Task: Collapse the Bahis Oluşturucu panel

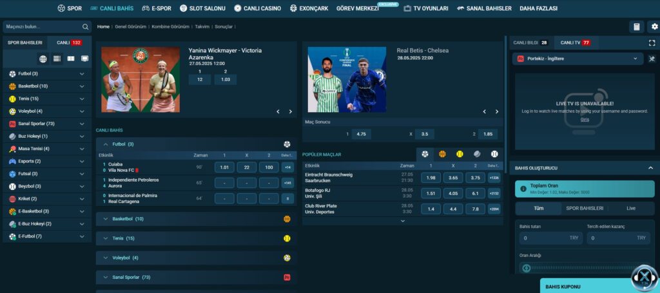Action: click(x=650, y=167)
